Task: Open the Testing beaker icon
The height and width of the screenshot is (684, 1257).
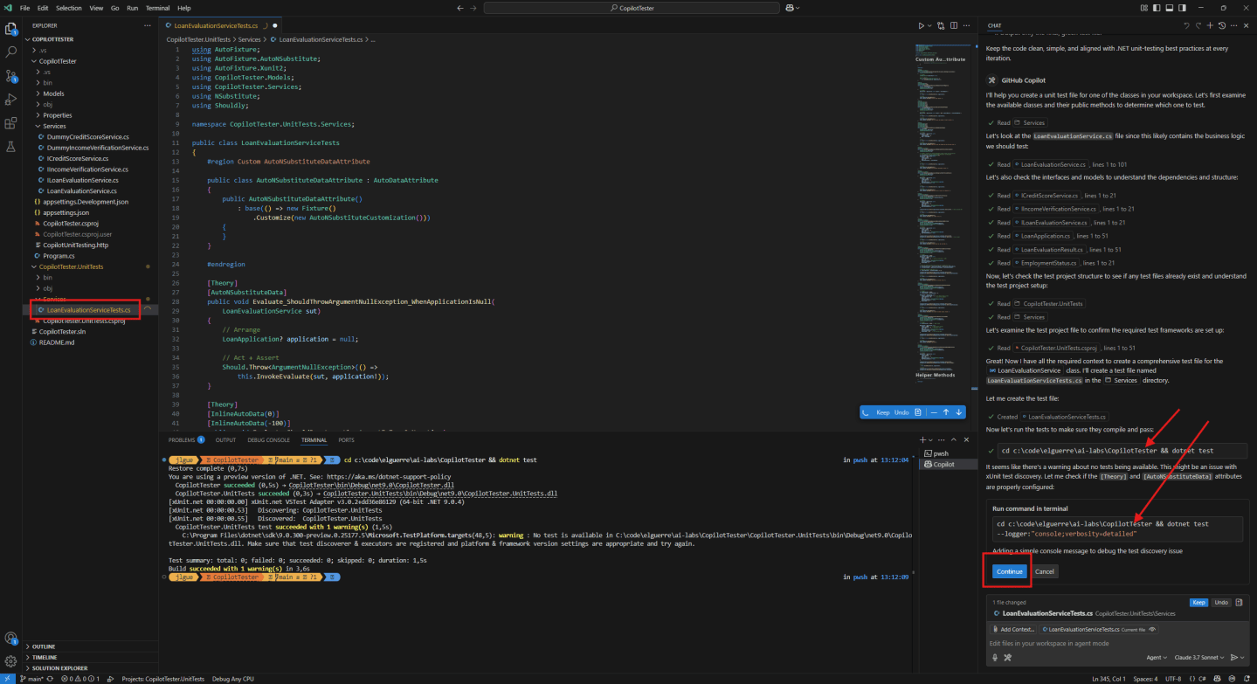Action: (11, 146)
